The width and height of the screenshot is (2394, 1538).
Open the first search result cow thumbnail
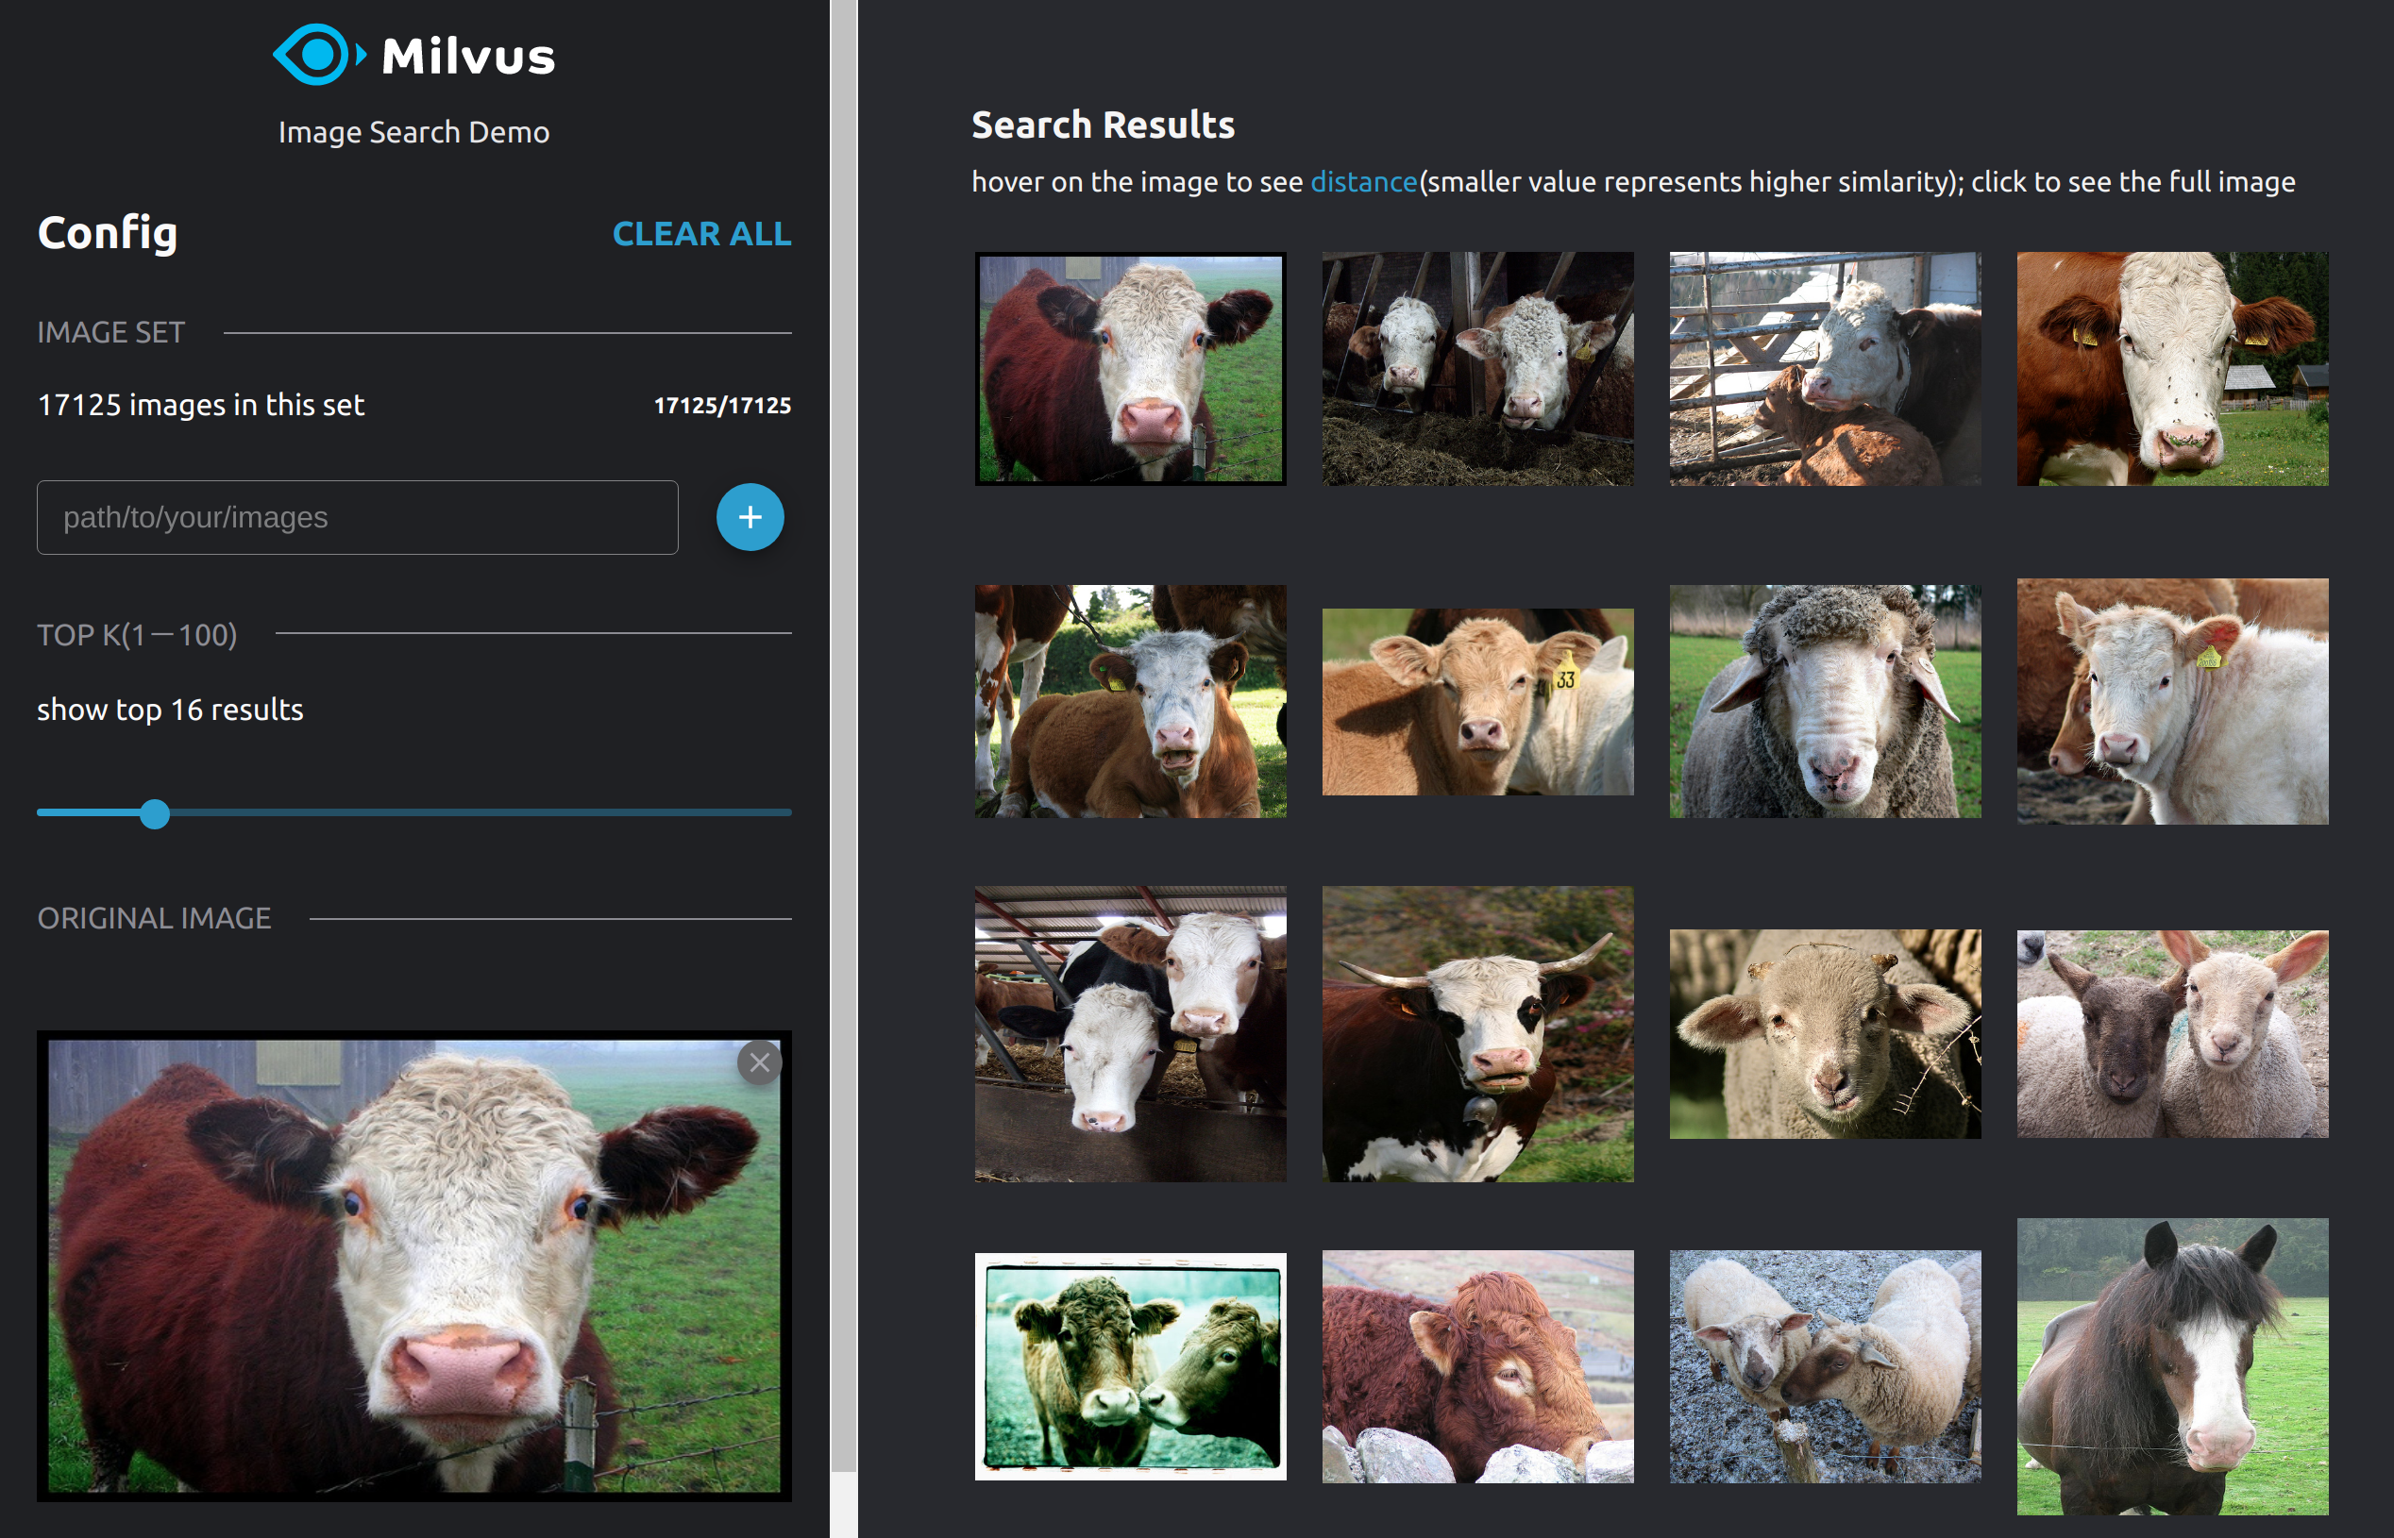tap(1130, 369)
